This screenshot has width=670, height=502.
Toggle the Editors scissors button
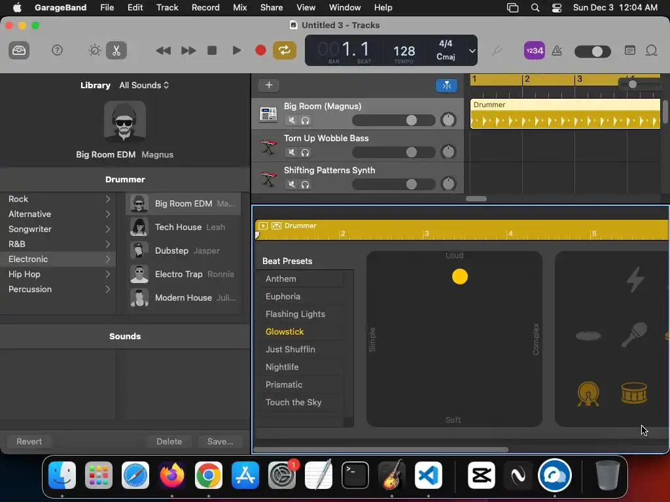pyautogui.click(x=116, y=50)
